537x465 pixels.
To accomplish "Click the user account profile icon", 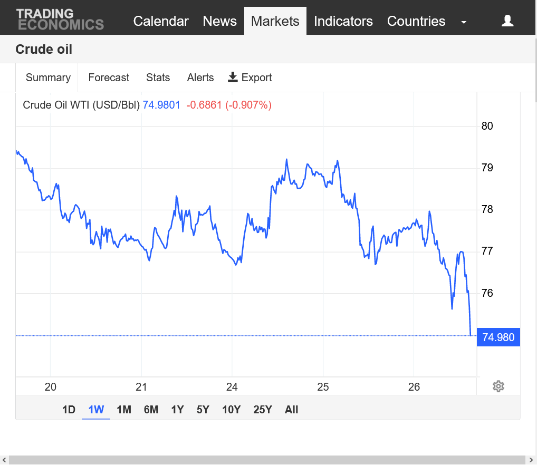I will click(x=507, y=21).
